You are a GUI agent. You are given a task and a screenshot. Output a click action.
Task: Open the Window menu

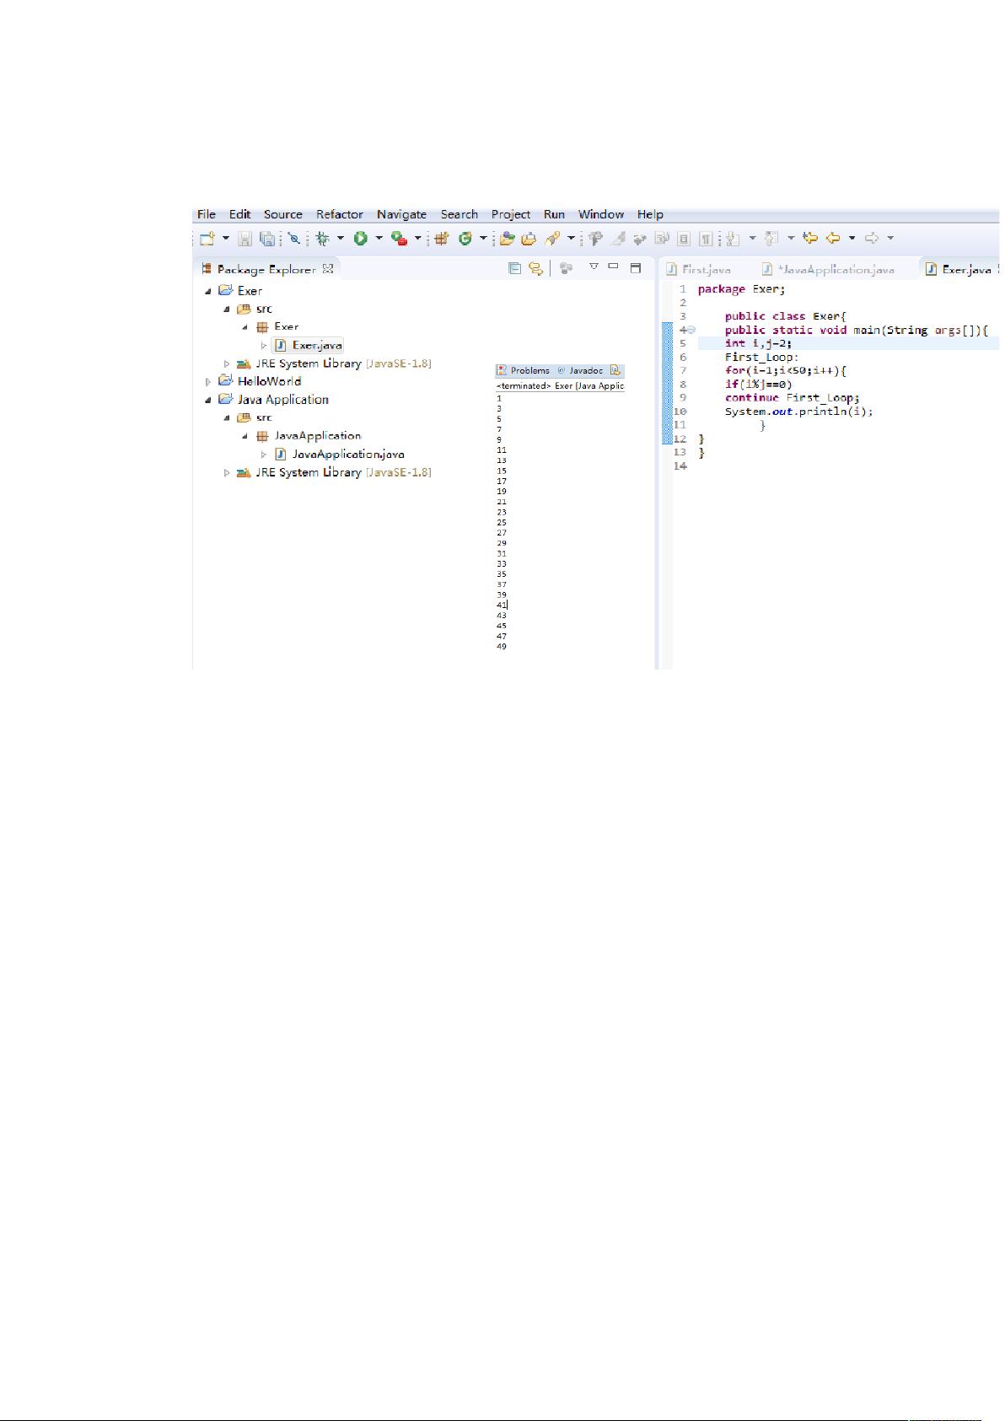[601, 214]
